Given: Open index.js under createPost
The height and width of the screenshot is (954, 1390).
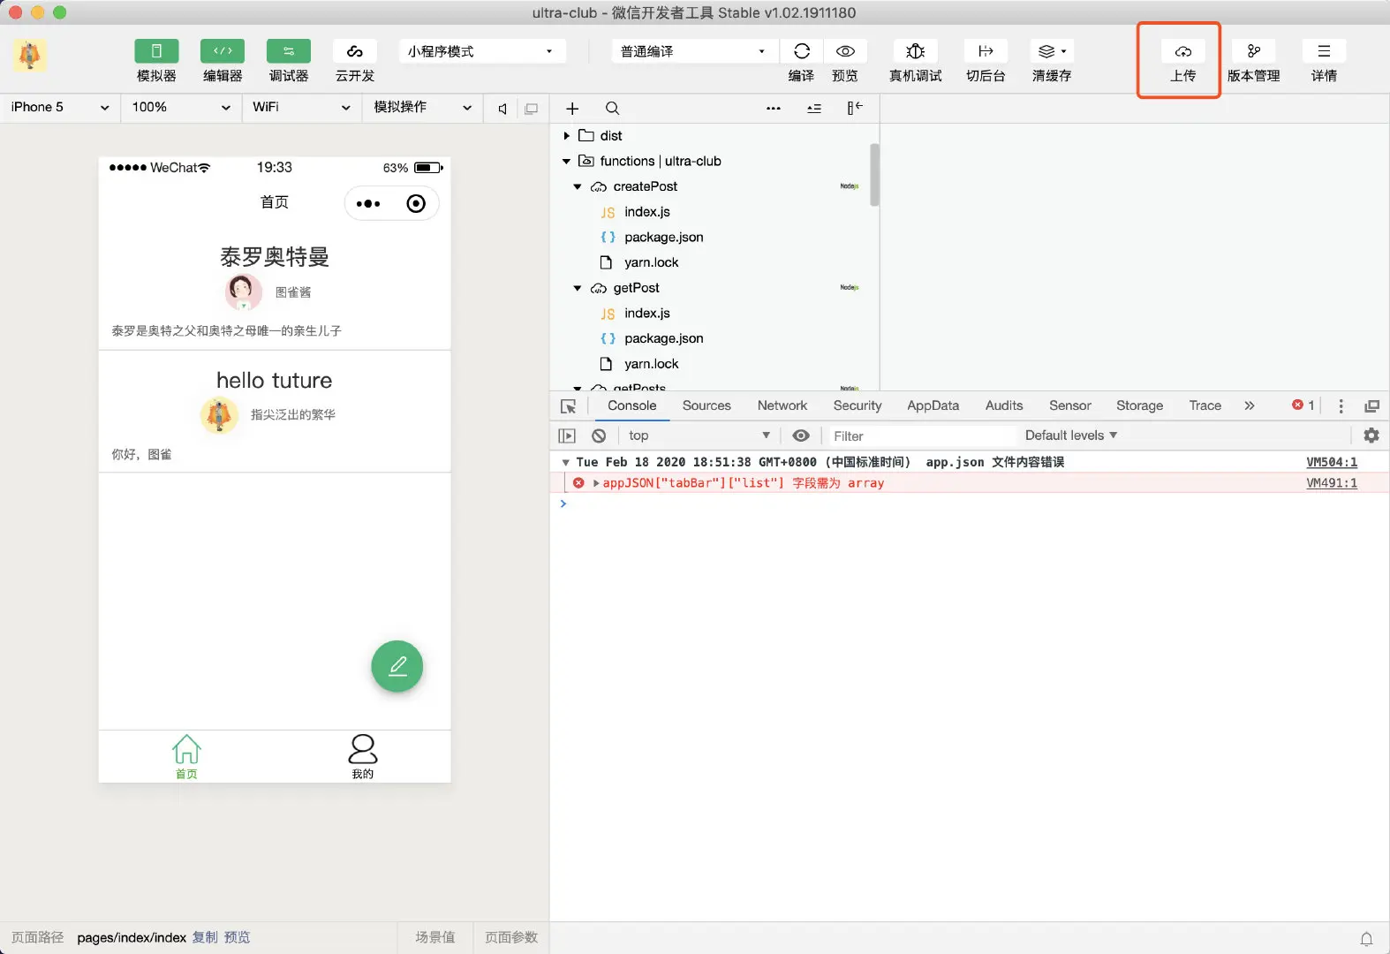Looking at the screenshot, I should (647, 212).
